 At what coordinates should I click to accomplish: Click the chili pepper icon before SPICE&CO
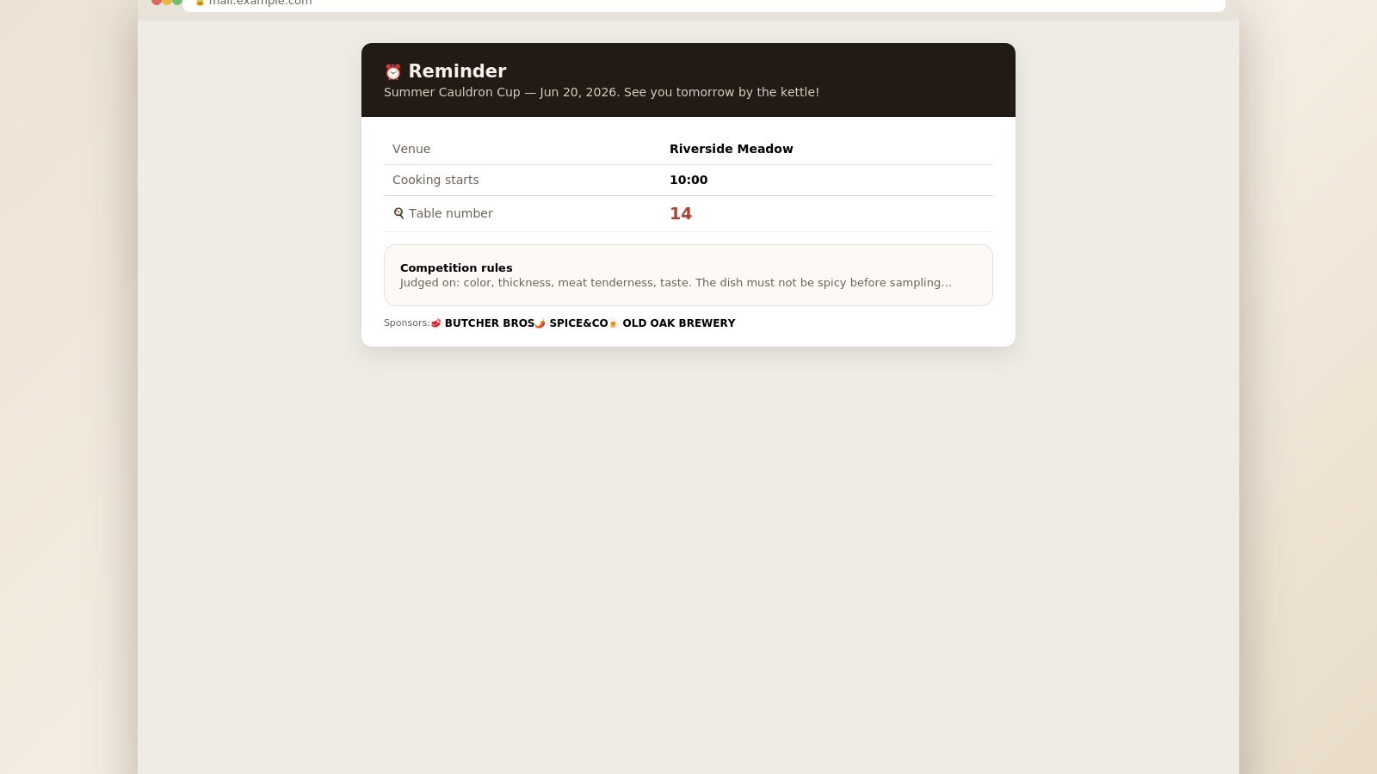pyautogui.click(x=540, y=323)
